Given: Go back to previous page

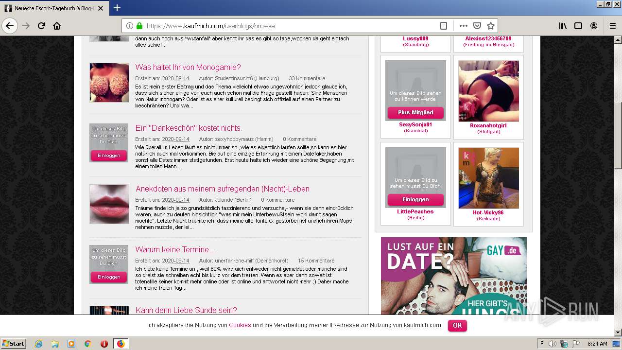Looking at the screenshot, I should pos(10,26).
